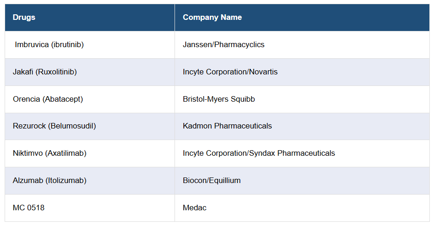434x226 pixels.
Task: Click the Kadmon Pharmaceuticals cell
Action: (227, 126)
